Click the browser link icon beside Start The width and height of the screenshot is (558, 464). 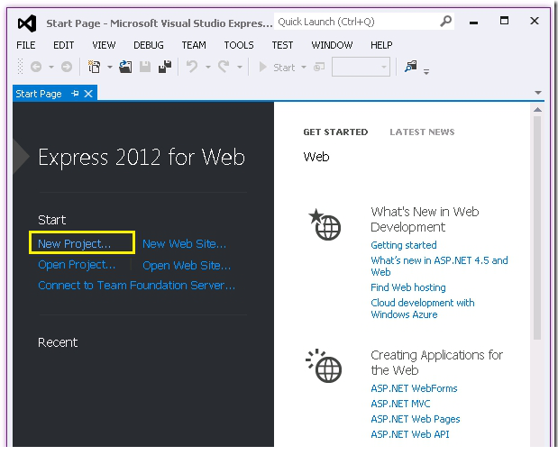[319, 67]
